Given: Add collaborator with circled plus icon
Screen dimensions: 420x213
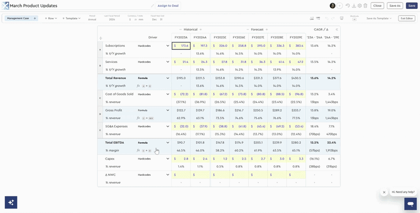Looking at the screenshot, I should 339,6.
